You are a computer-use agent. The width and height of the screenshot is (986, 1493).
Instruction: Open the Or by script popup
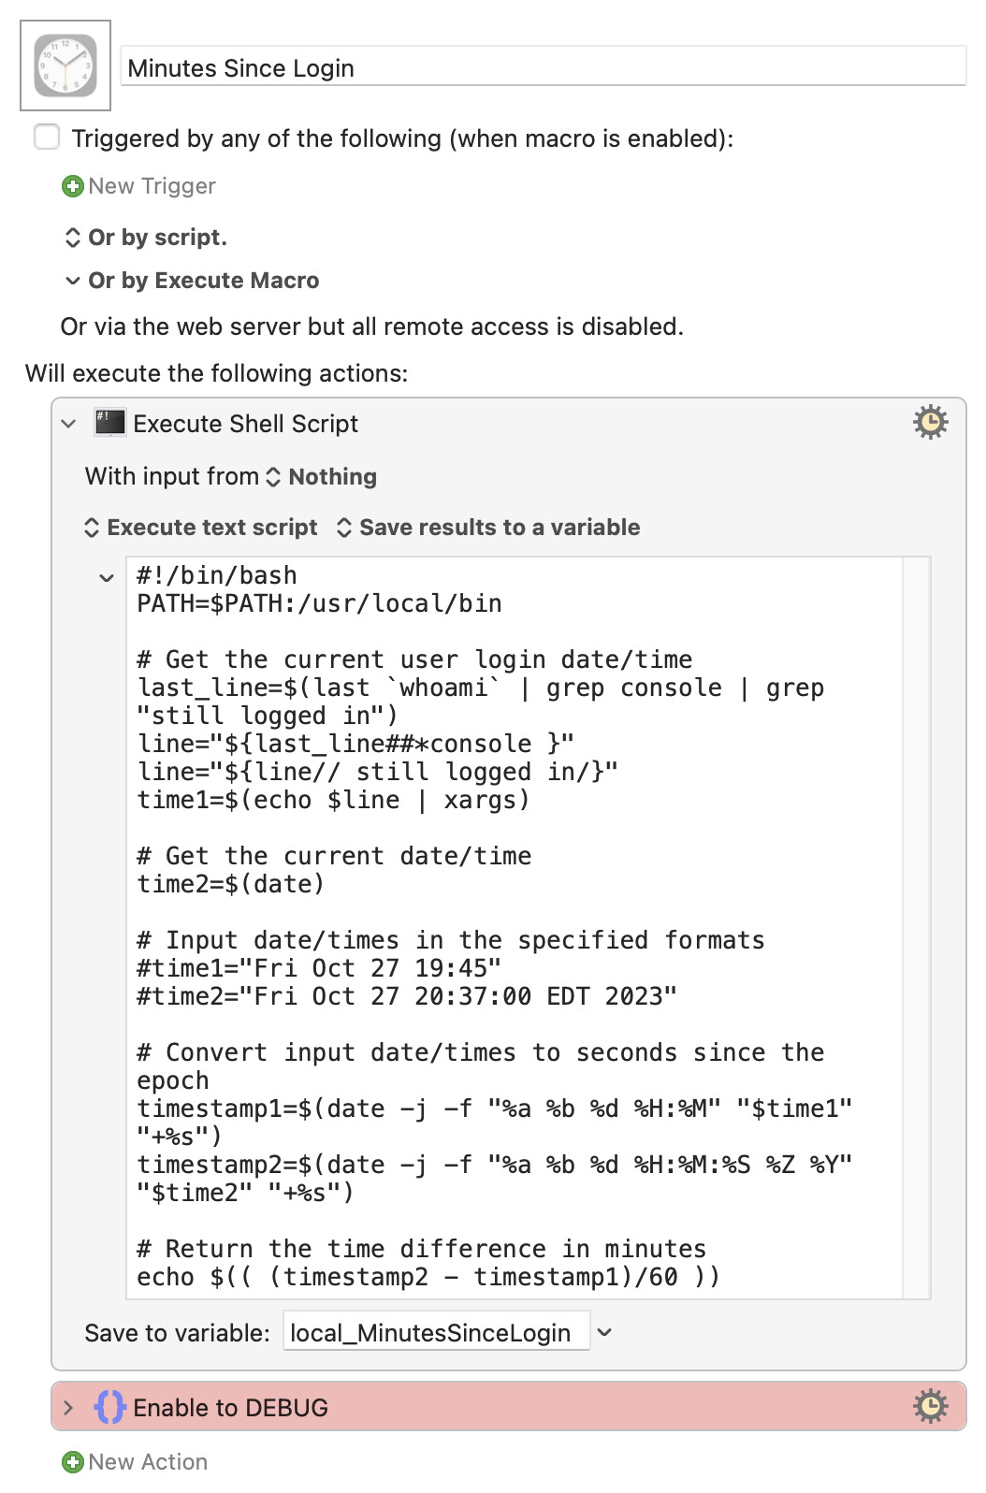(x=145, y=238)
